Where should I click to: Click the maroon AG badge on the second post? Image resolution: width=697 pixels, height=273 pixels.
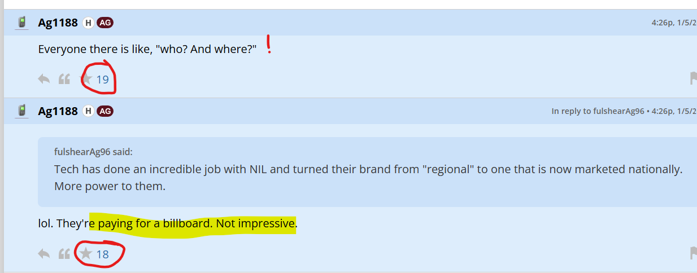coord(105,111)
